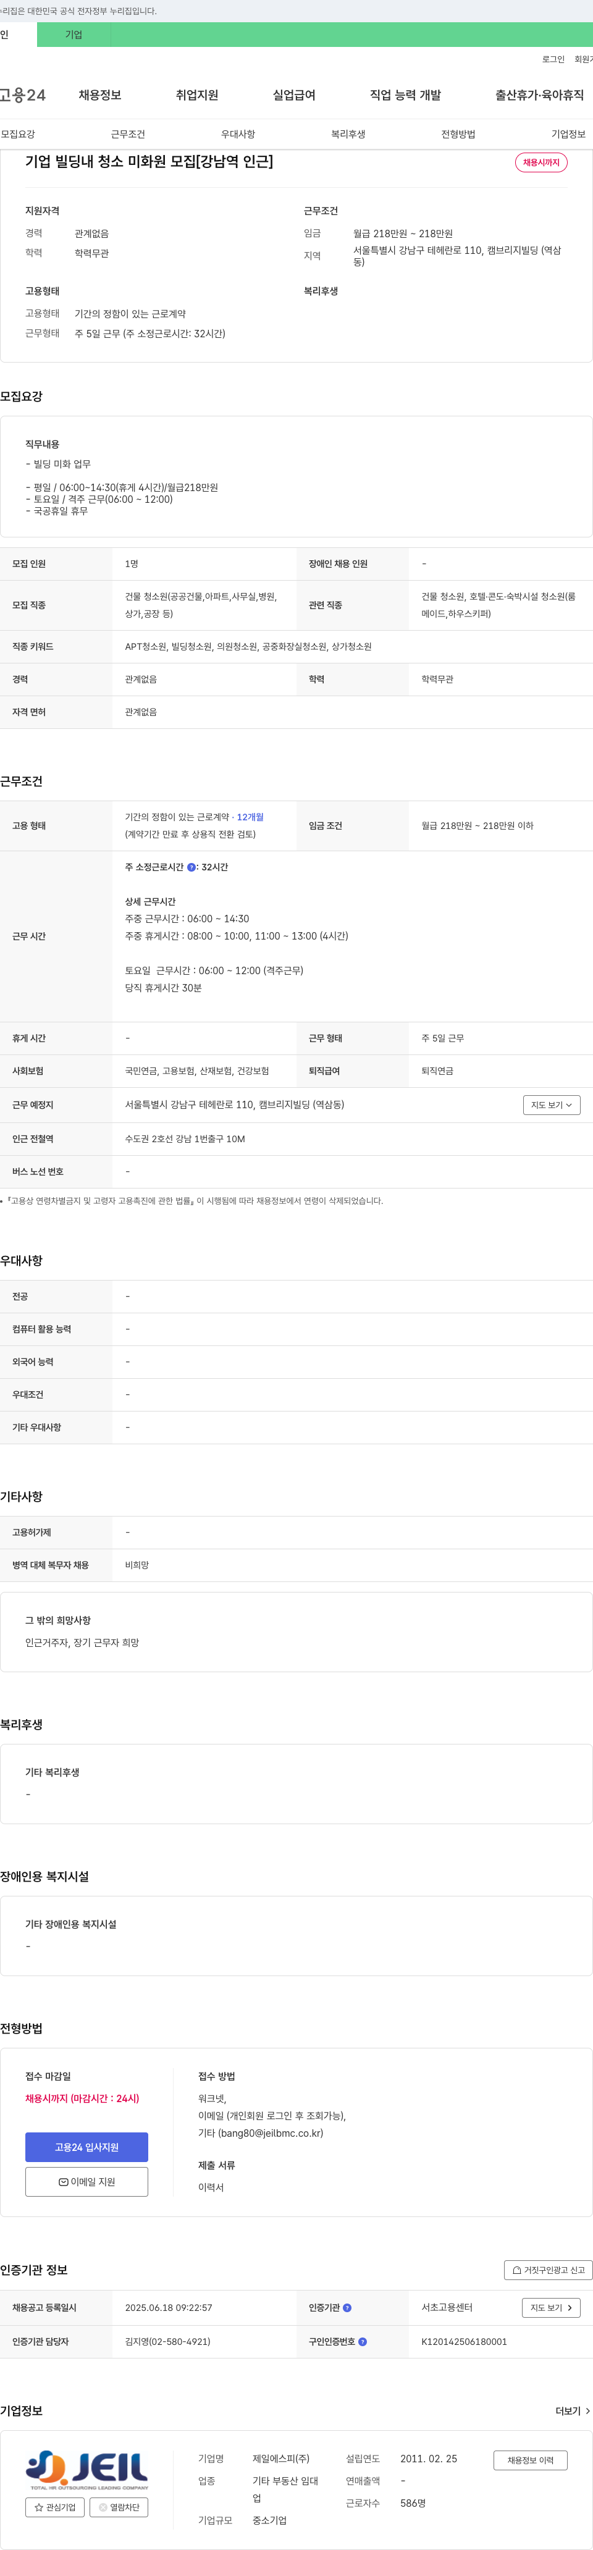Open 더보기 in 기업정보 section

[x=572, y=2410]
